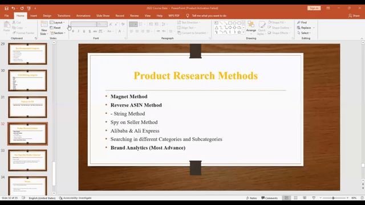Click Tell me what you want to do
The image size is (365, 205).
click(206, 15)
